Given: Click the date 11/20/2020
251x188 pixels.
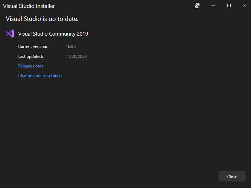Looking at the screenshot, I should [76, 57].
